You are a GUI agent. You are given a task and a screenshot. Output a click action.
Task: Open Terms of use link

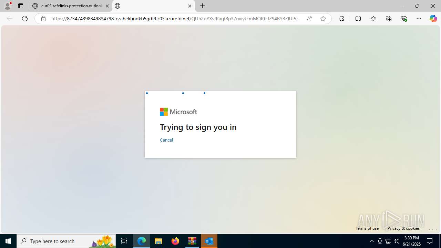coord(367,228)
